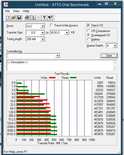Open About via yellow question mark icon
The width and height of the screenshot is (124, 155).
[x=44, y=18]
